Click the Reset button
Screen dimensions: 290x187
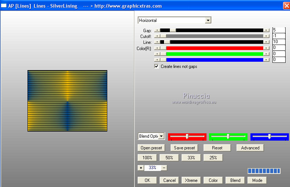coord(217,148)
